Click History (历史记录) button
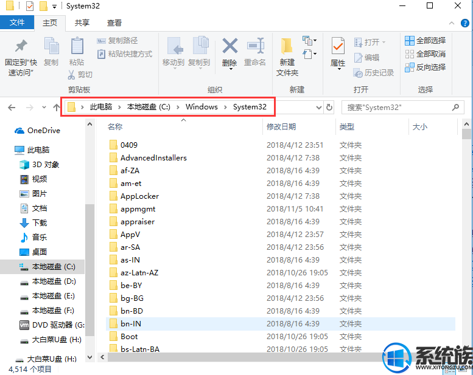 pos(373,72)
